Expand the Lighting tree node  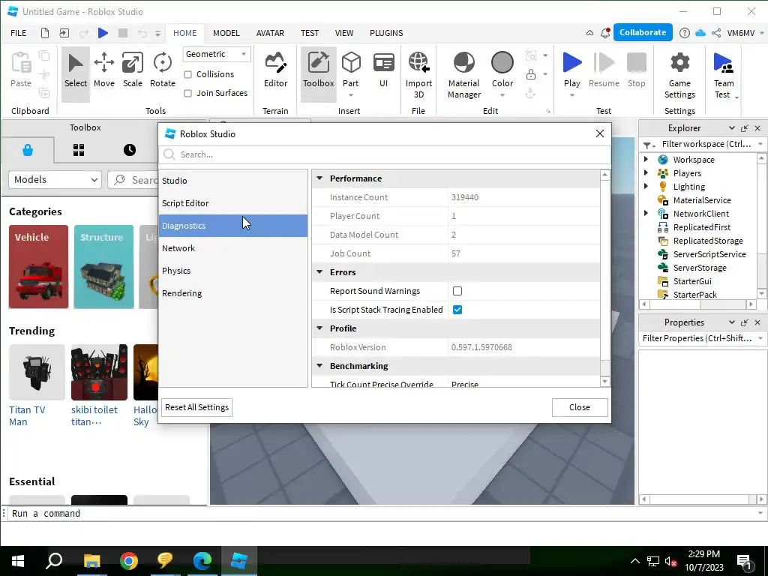point(646,186)
